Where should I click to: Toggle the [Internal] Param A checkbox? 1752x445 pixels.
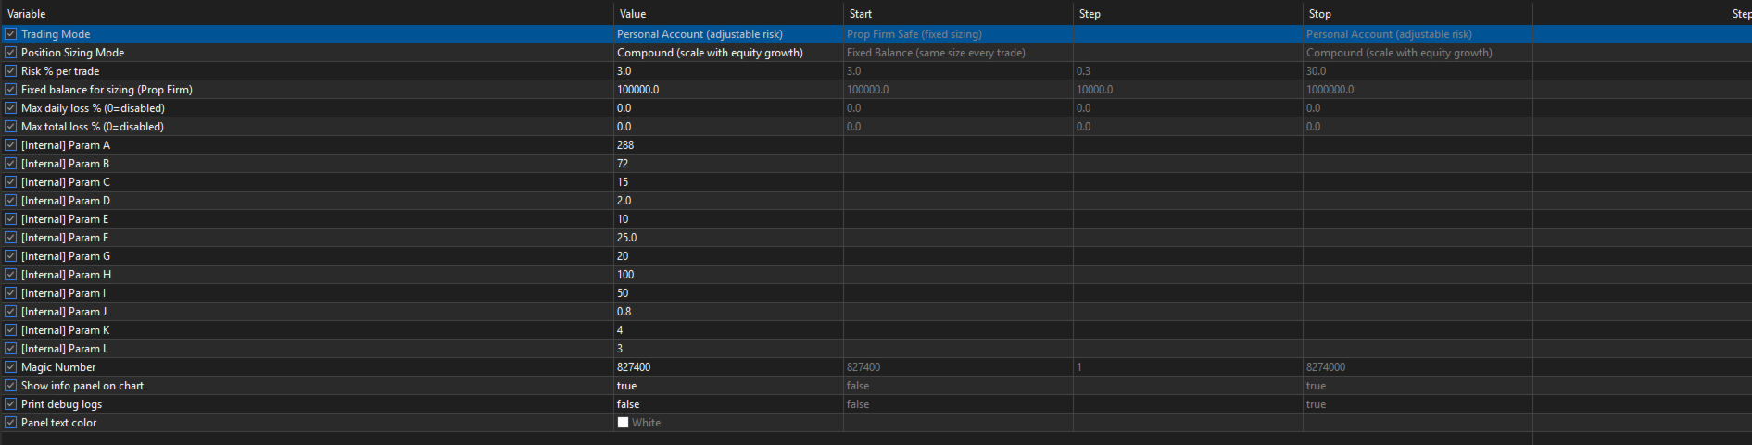[x=10, y=145]
